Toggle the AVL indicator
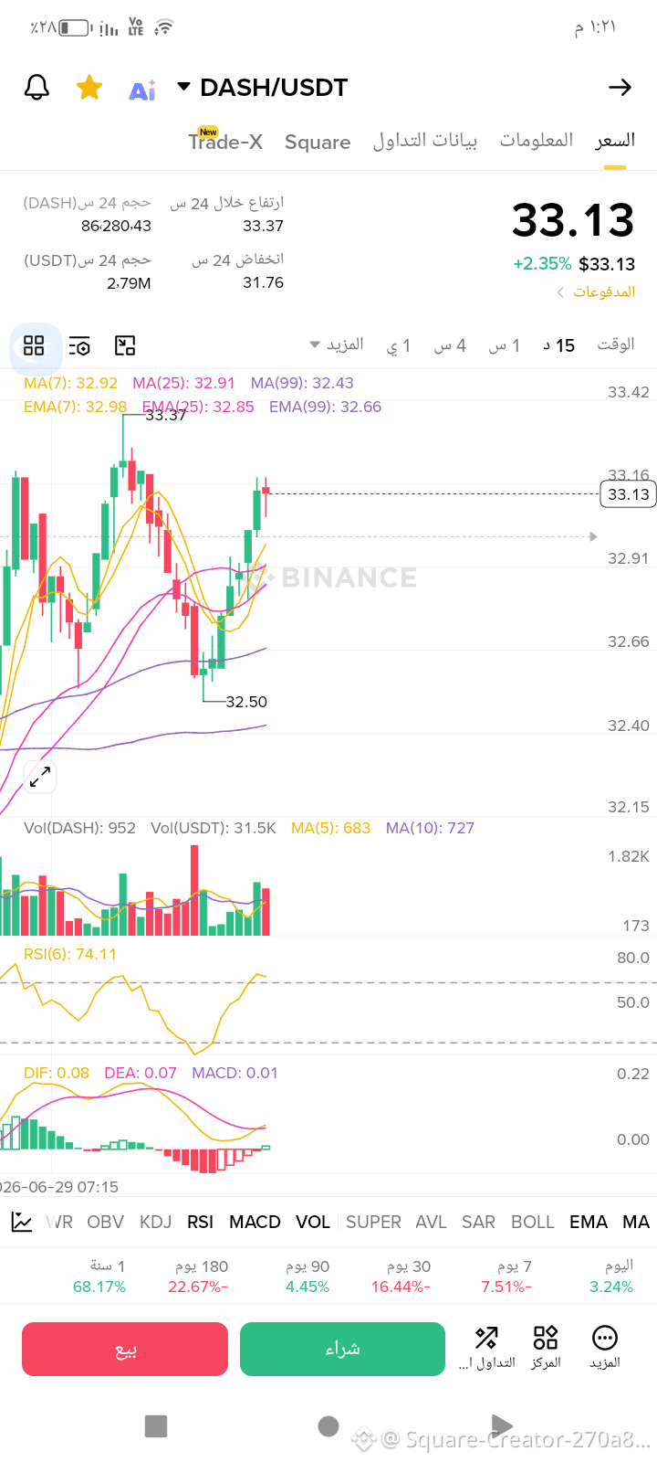The height and width of the screenshot is (1462, 657). [x=431, y=1222]
